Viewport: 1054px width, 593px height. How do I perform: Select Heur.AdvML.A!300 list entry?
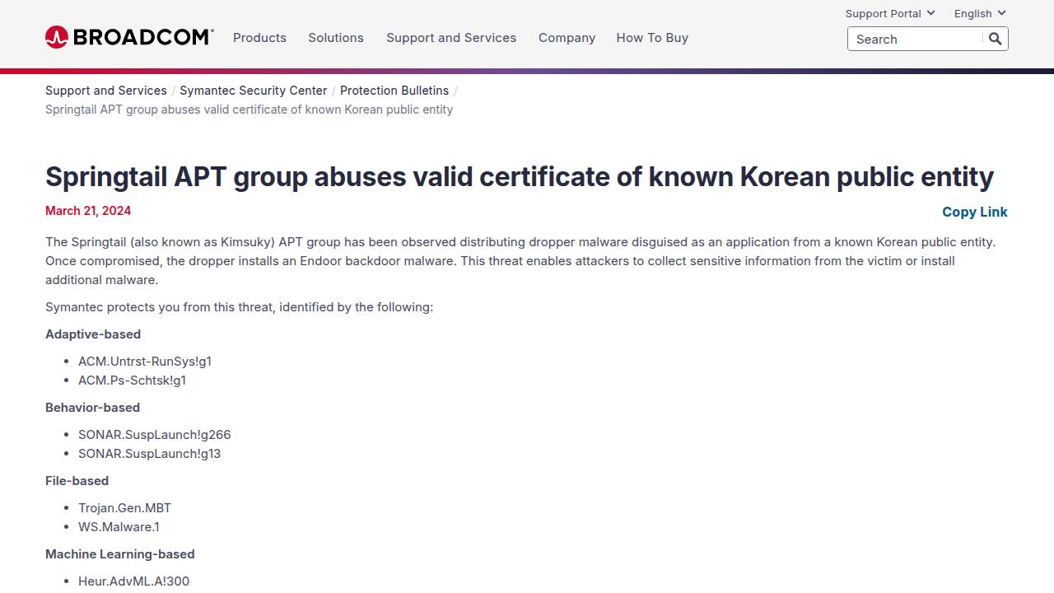tap(134, 581)
